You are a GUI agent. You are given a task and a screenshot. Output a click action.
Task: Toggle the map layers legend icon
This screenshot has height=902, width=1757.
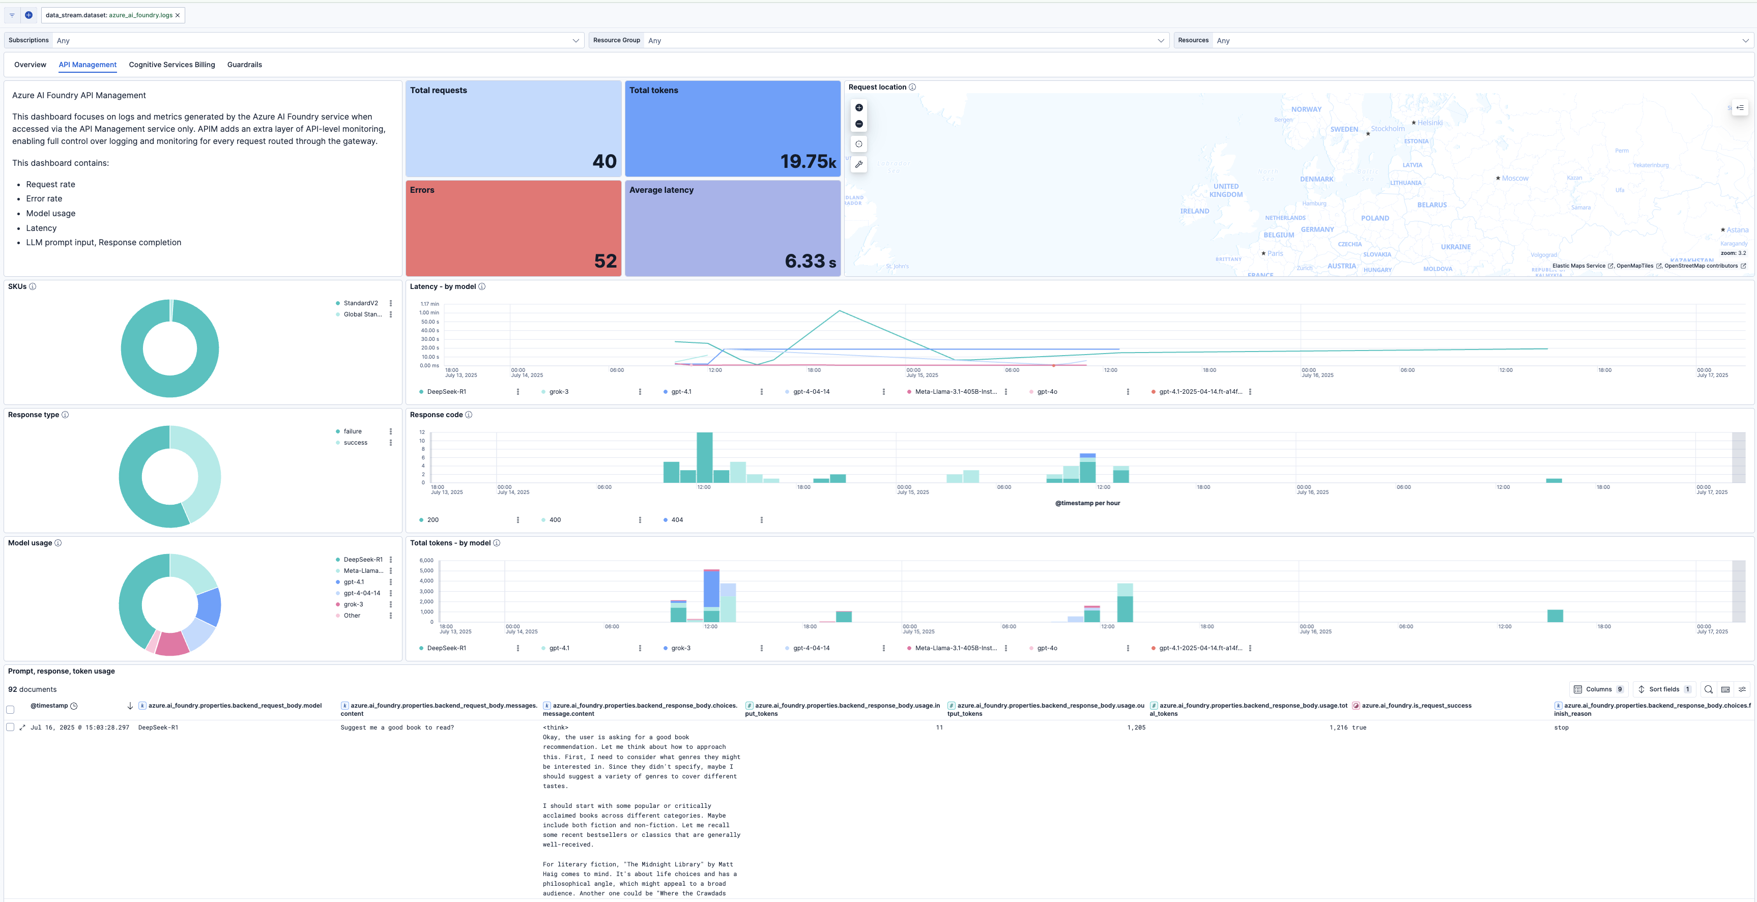(1740, 108)
